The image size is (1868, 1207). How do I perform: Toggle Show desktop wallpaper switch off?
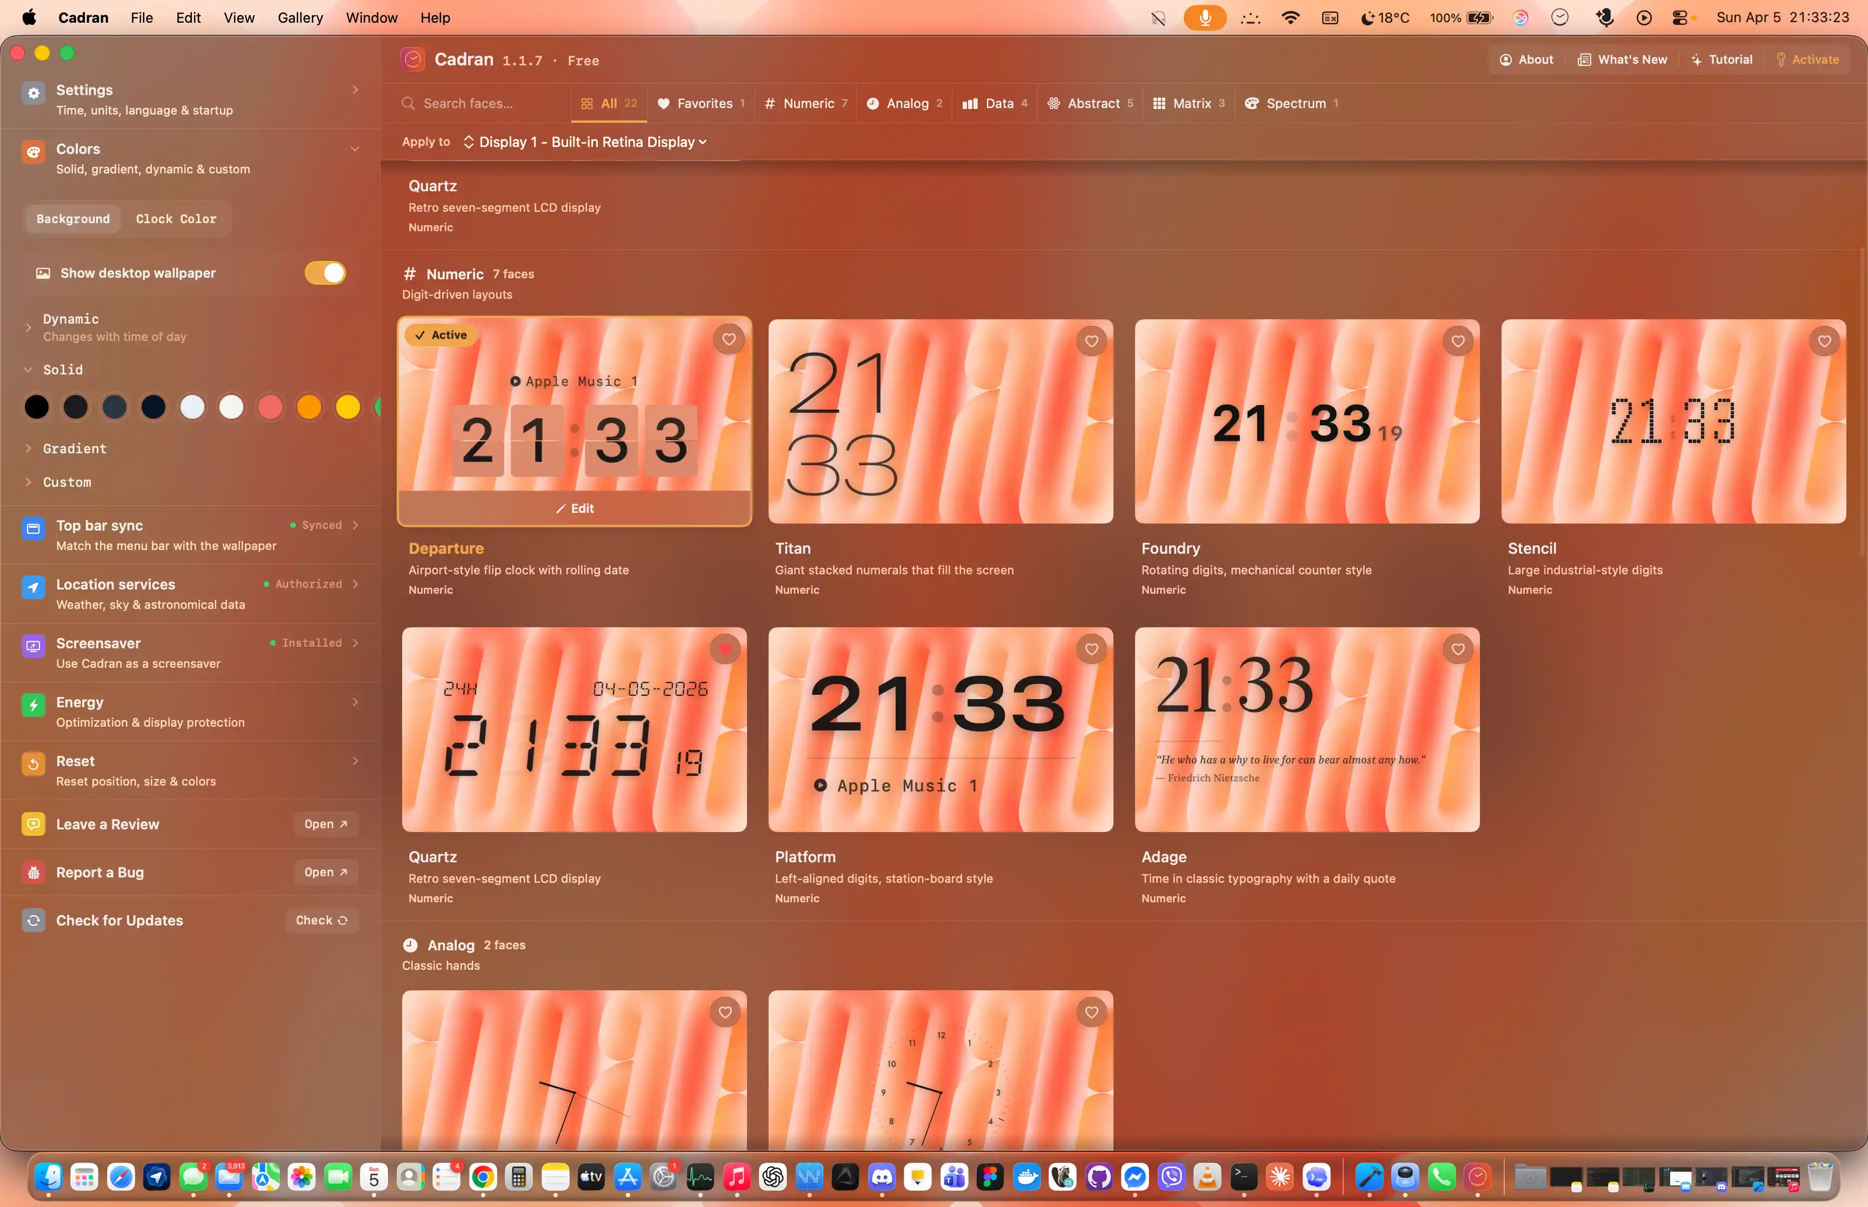pyautogui.click(x=325, y=273)
